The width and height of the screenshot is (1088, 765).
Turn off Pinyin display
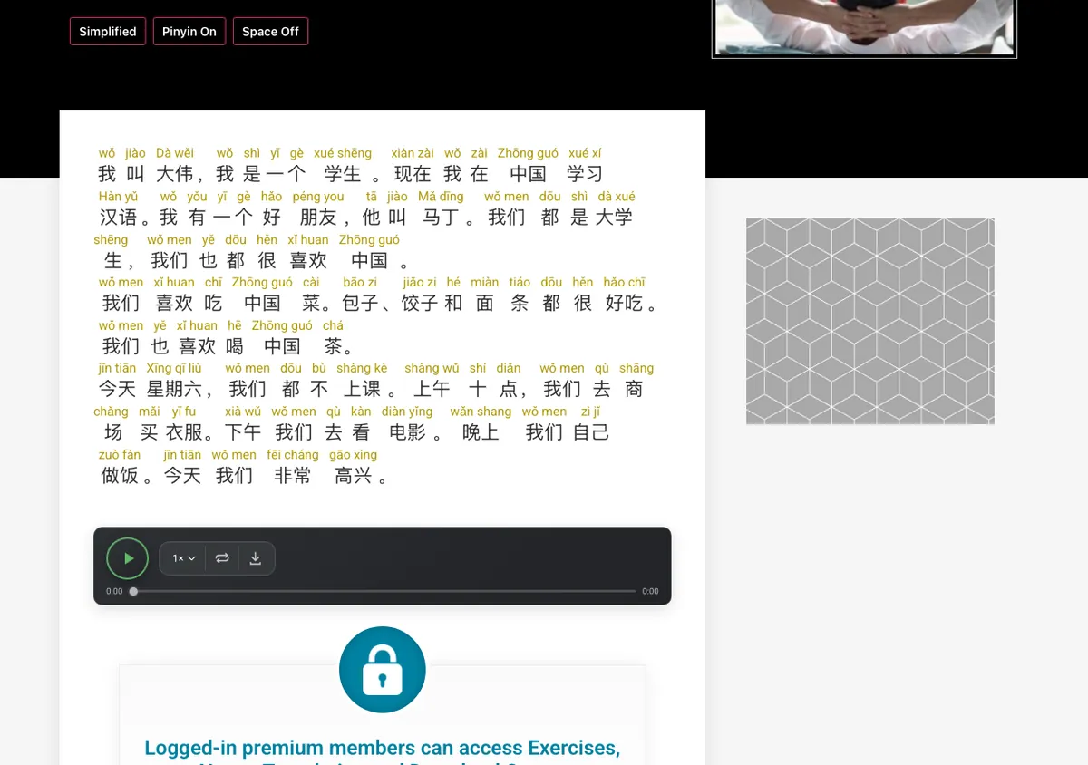point(189,32)
